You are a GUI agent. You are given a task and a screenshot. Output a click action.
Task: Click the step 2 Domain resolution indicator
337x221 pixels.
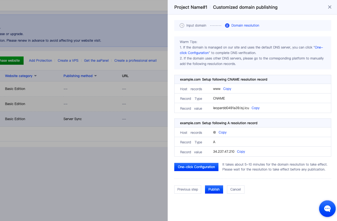(242, 25)
